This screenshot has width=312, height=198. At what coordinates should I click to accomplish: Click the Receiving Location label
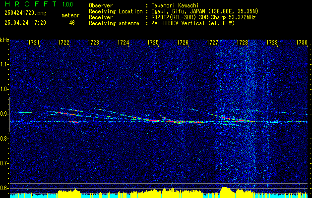pyautogui.click(x=116, y=11)
